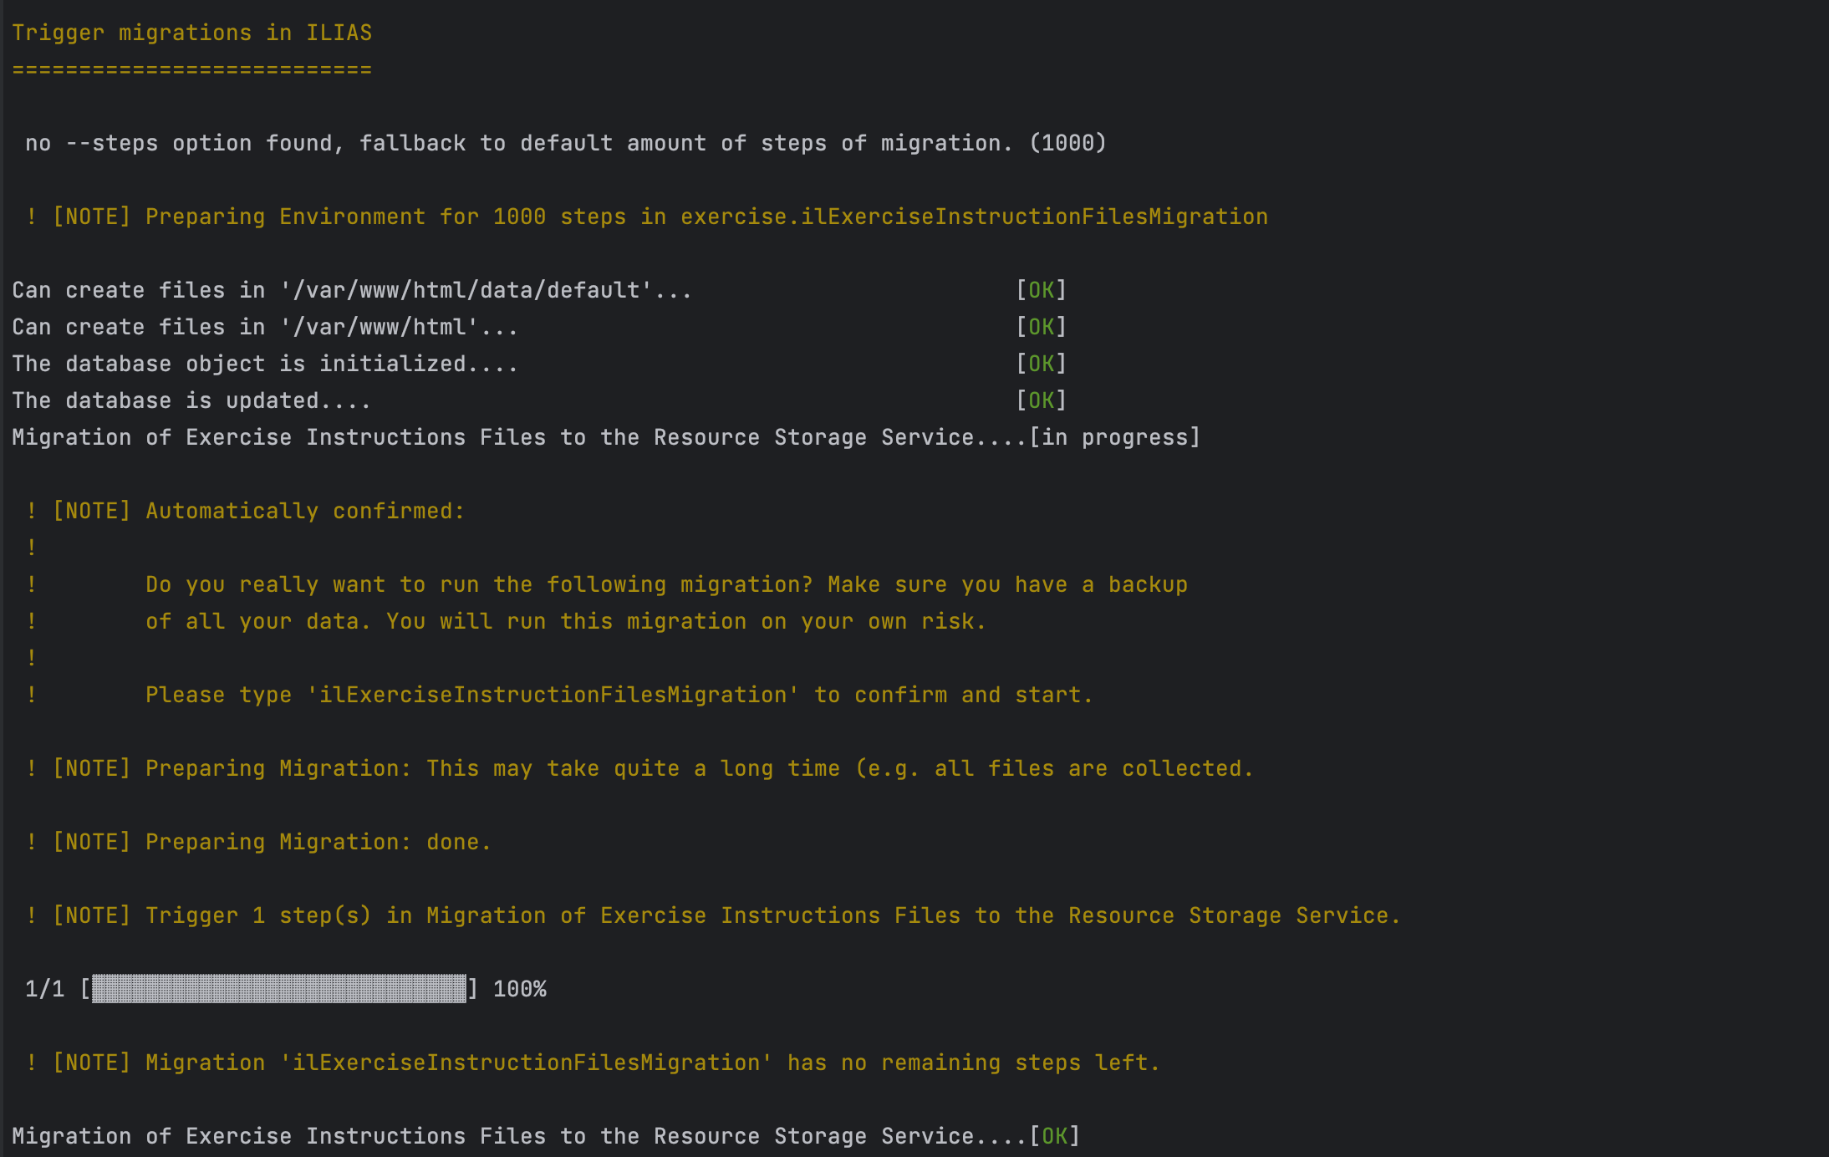Click the '(1000)' default steps value
This screenshot has width=1829, height=1157.
[x=1067, y=143]
